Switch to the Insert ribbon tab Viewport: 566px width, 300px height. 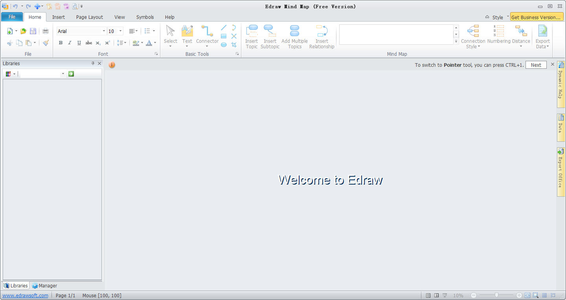tap(59, 17)
